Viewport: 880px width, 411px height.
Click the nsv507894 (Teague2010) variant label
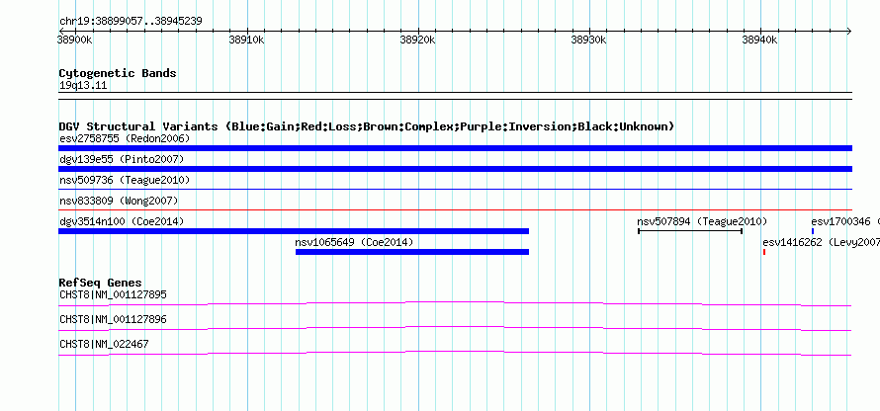702,221
